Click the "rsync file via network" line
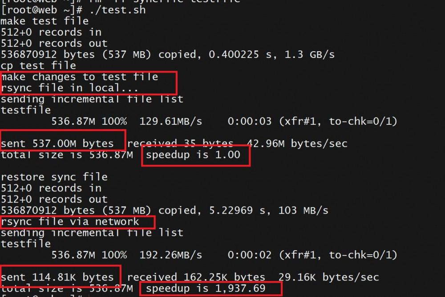445x297 pixels. [x=70, y=221]
